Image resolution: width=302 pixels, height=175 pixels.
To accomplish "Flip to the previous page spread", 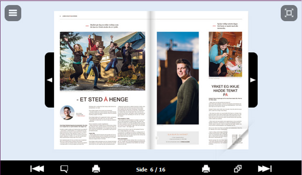I will tap(49, 80).
